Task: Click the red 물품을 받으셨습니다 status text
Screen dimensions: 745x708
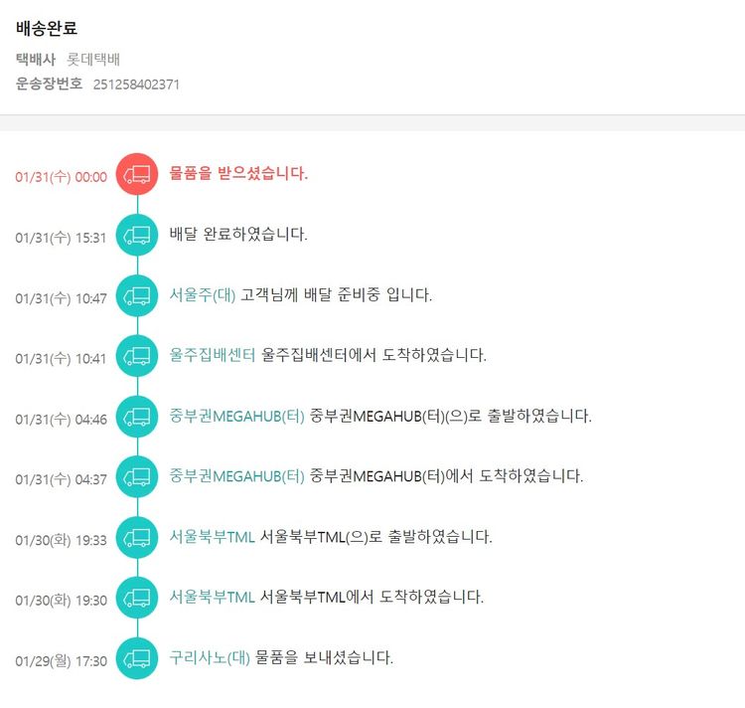Action: [x=238, y=174]
